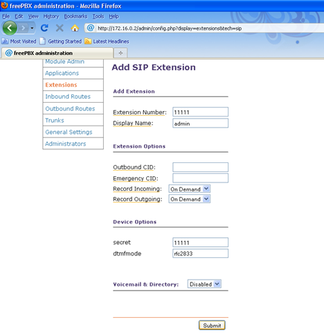The height and width of the screenshot is (333, 324).
Task: Open the Extensions sidebar link
Action: tap(73, 85)
